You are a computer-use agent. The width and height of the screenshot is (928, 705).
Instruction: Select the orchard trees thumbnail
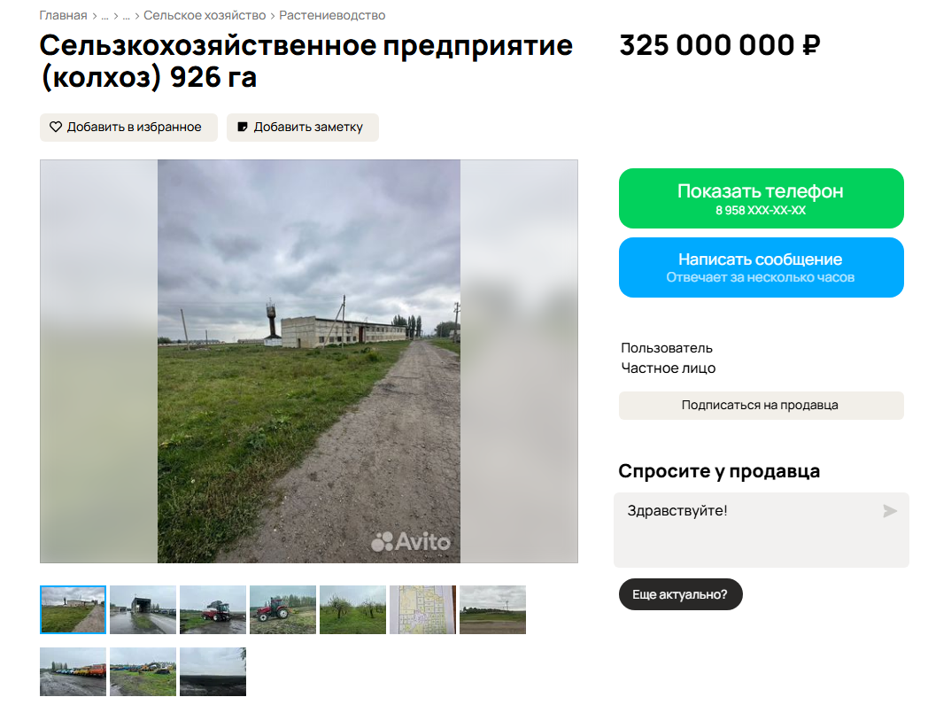352,609
